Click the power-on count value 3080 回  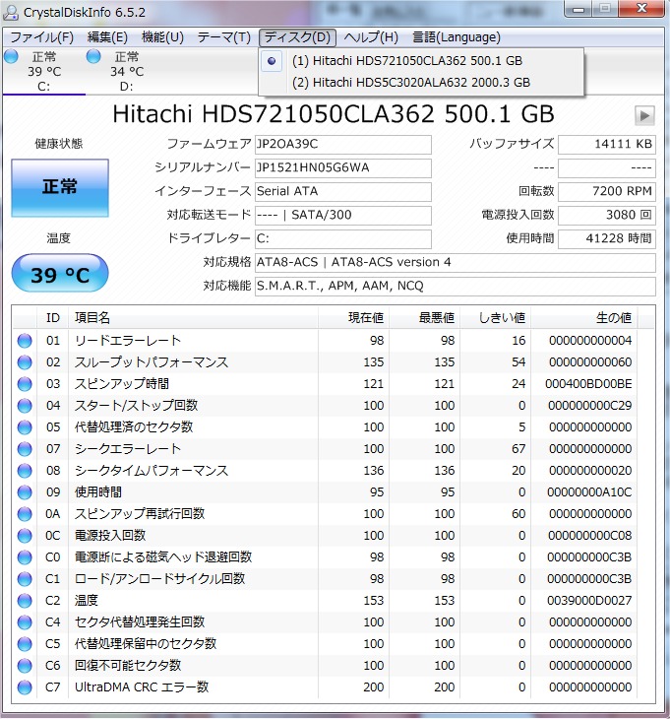[607, 215]
